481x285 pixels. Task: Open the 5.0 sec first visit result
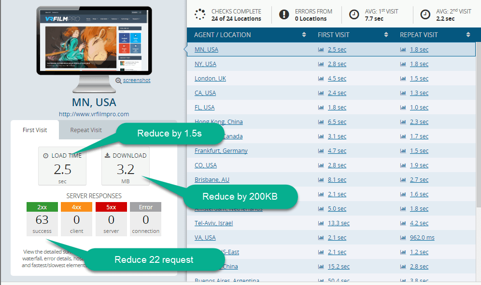tap(337, 209)
